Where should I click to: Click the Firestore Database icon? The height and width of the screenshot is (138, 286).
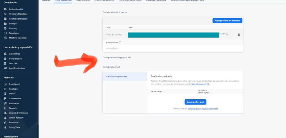[x=5, y=14]
